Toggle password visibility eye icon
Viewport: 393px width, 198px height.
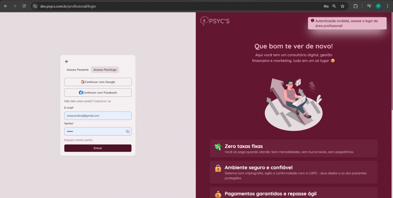coord(128,131)
